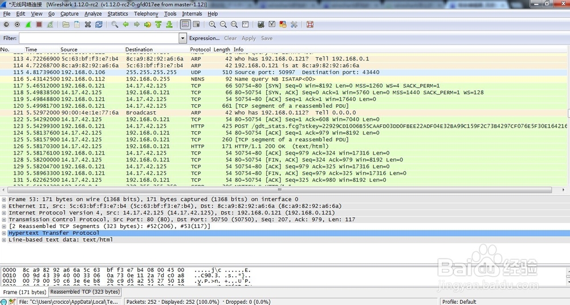Open a capture file (folder icon)

(66, 25)
